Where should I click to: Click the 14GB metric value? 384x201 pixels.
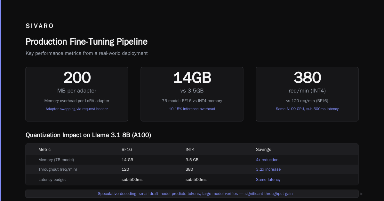click(x=192, y=78)
